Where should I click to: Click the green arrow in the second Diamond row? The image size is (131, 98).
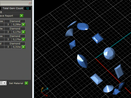(23, 32)
